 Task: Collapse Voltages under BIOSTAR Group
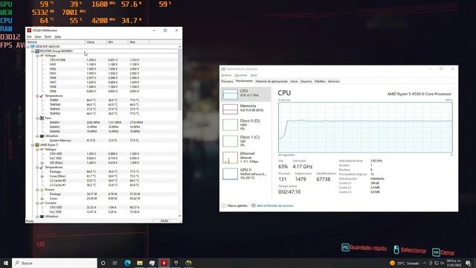(37, 56)
